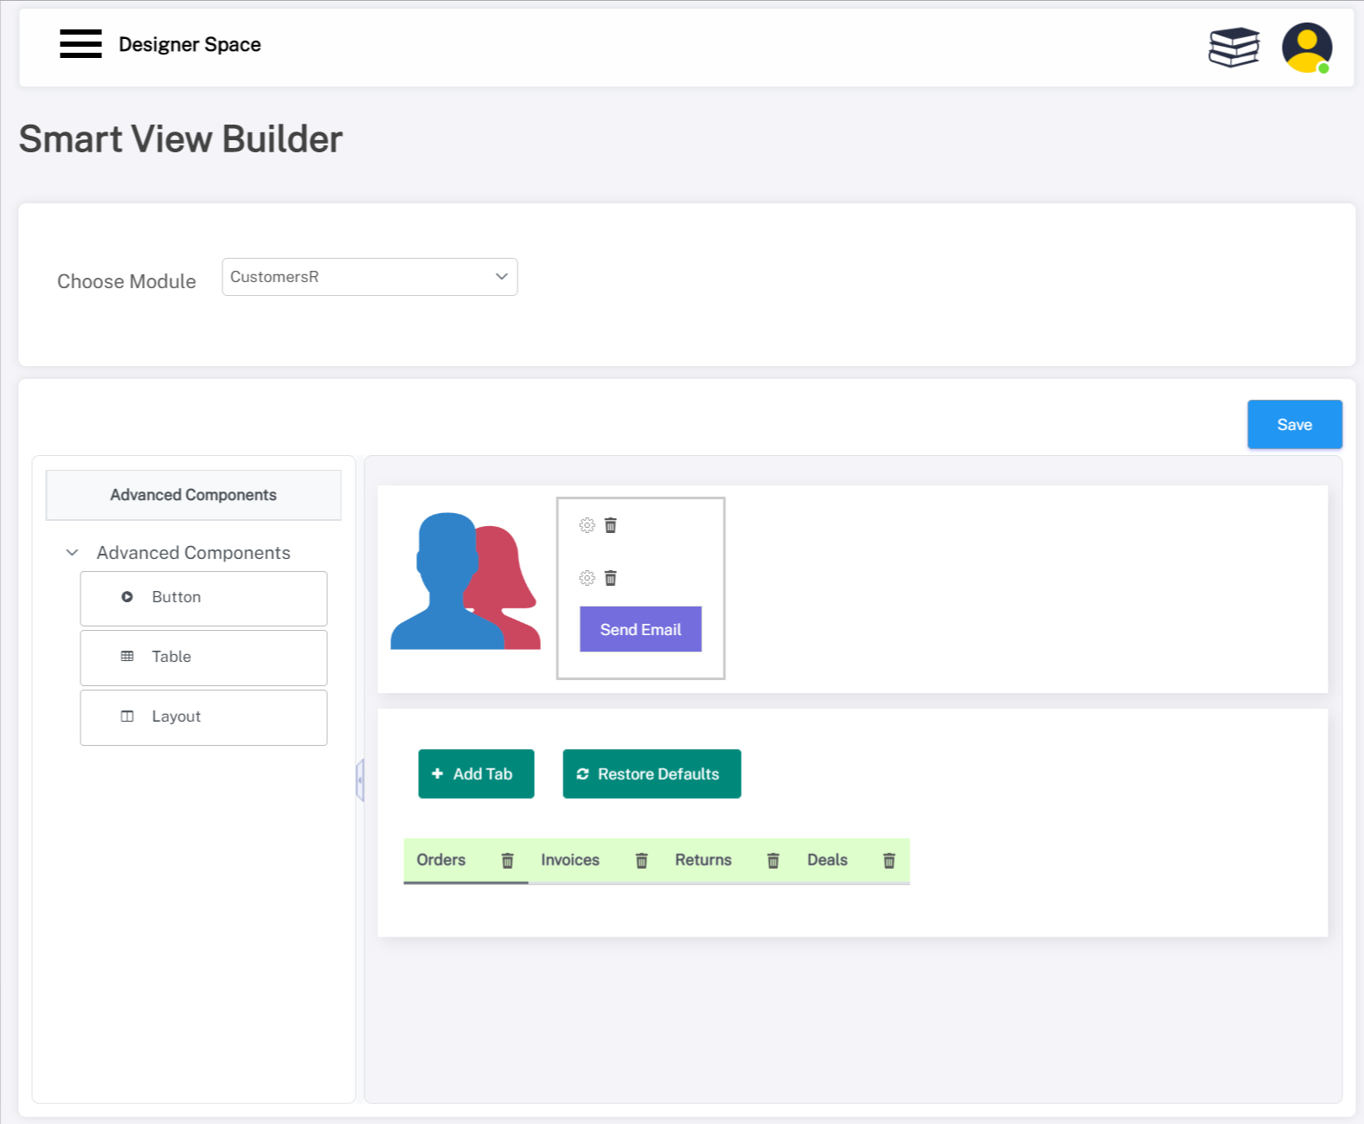Viewport: 1364px width, 1124px height.
Task: Click the top trash icon in the component box
Action: click(610, 525)
